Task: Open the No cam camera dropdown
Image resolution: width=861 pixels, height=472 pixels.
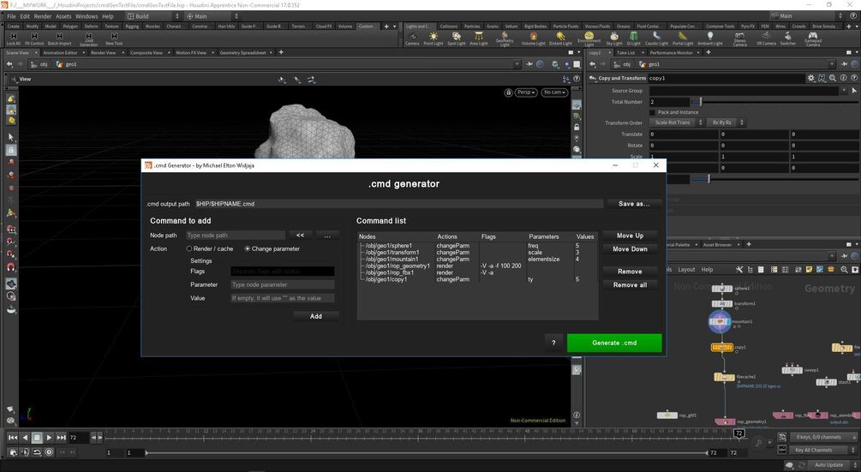Action: (554, 93)
